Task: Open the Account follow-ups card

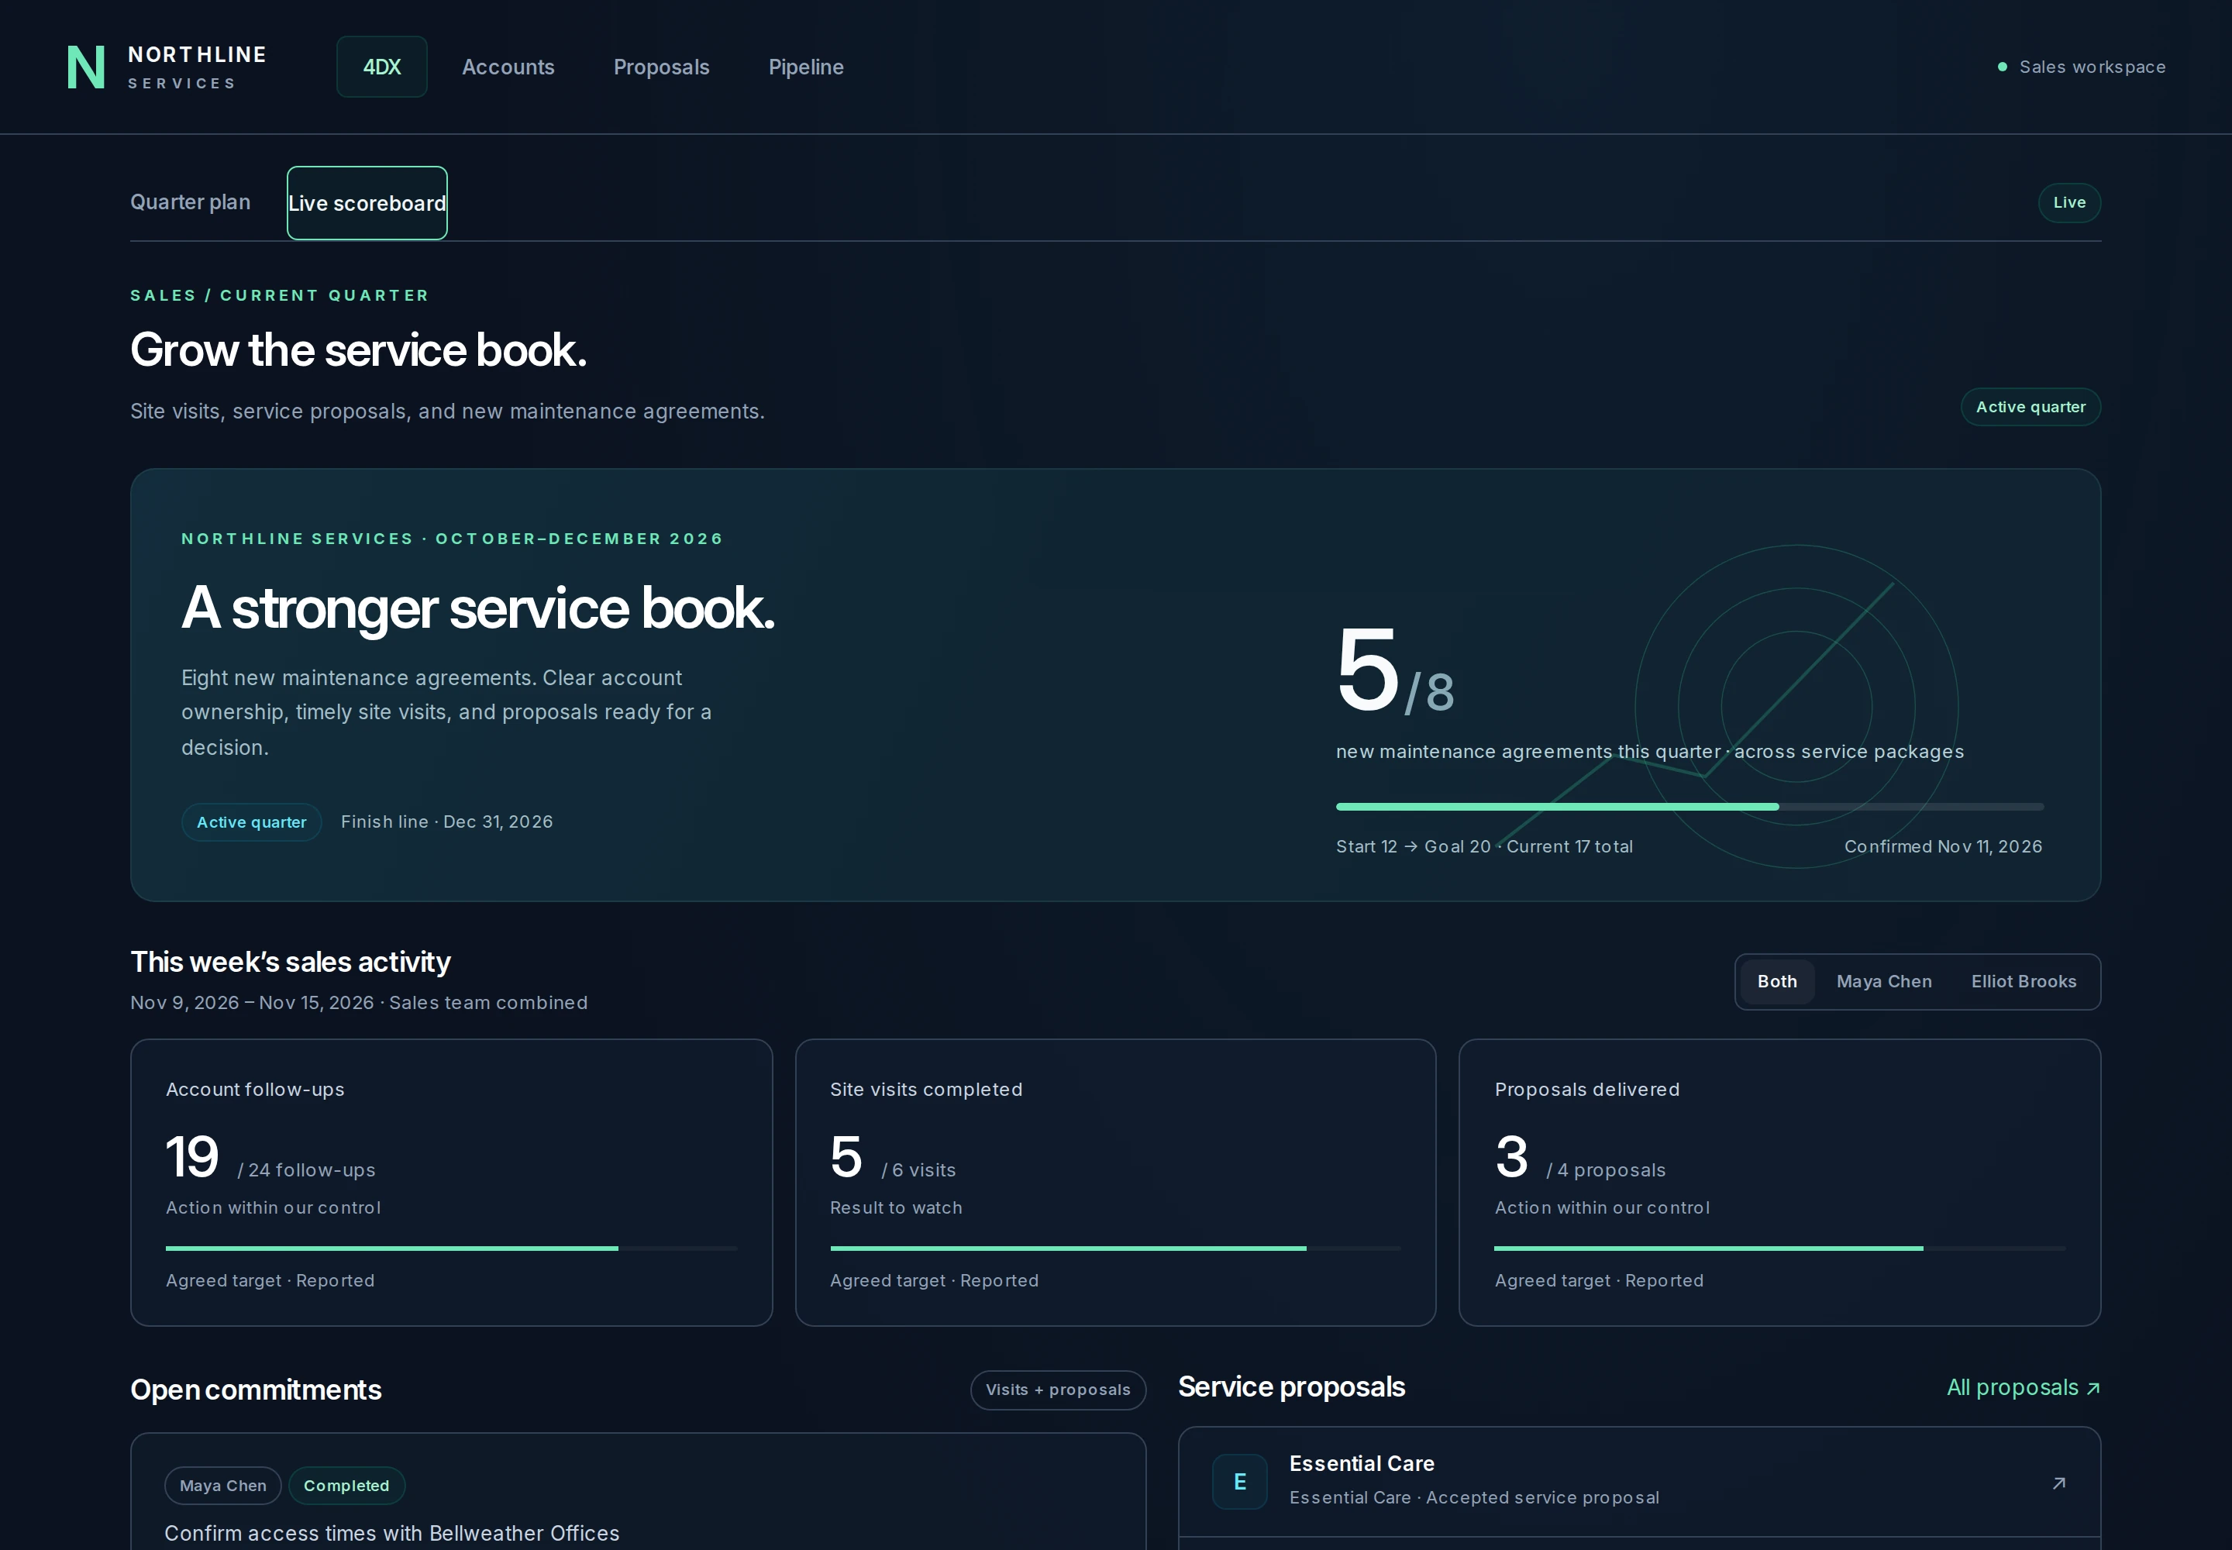Action: (451, 1183)
